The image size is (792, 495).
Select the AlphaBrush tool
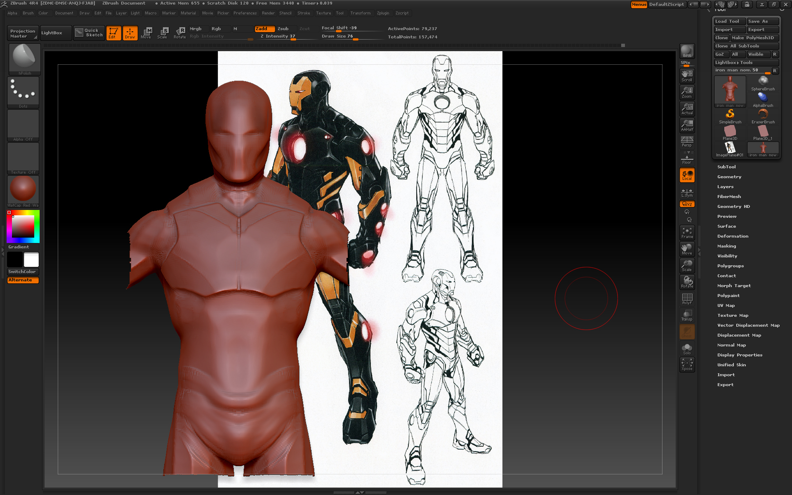coord(763,100)
